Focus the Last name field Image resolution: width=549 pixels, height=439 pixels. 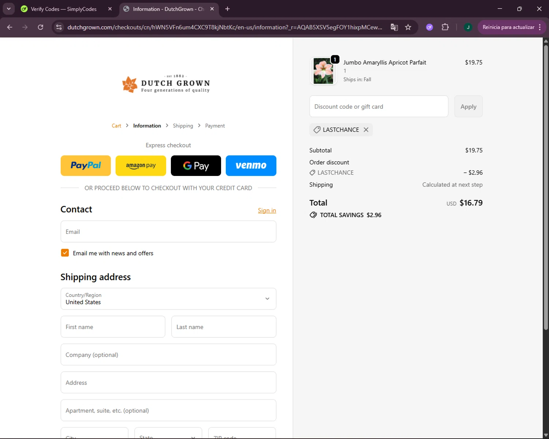tap(224, 327)
